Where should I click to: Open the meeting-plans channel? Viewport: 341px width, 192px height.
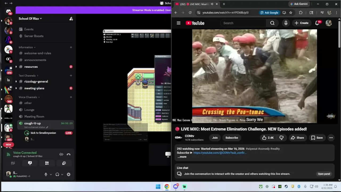point(34,88)
